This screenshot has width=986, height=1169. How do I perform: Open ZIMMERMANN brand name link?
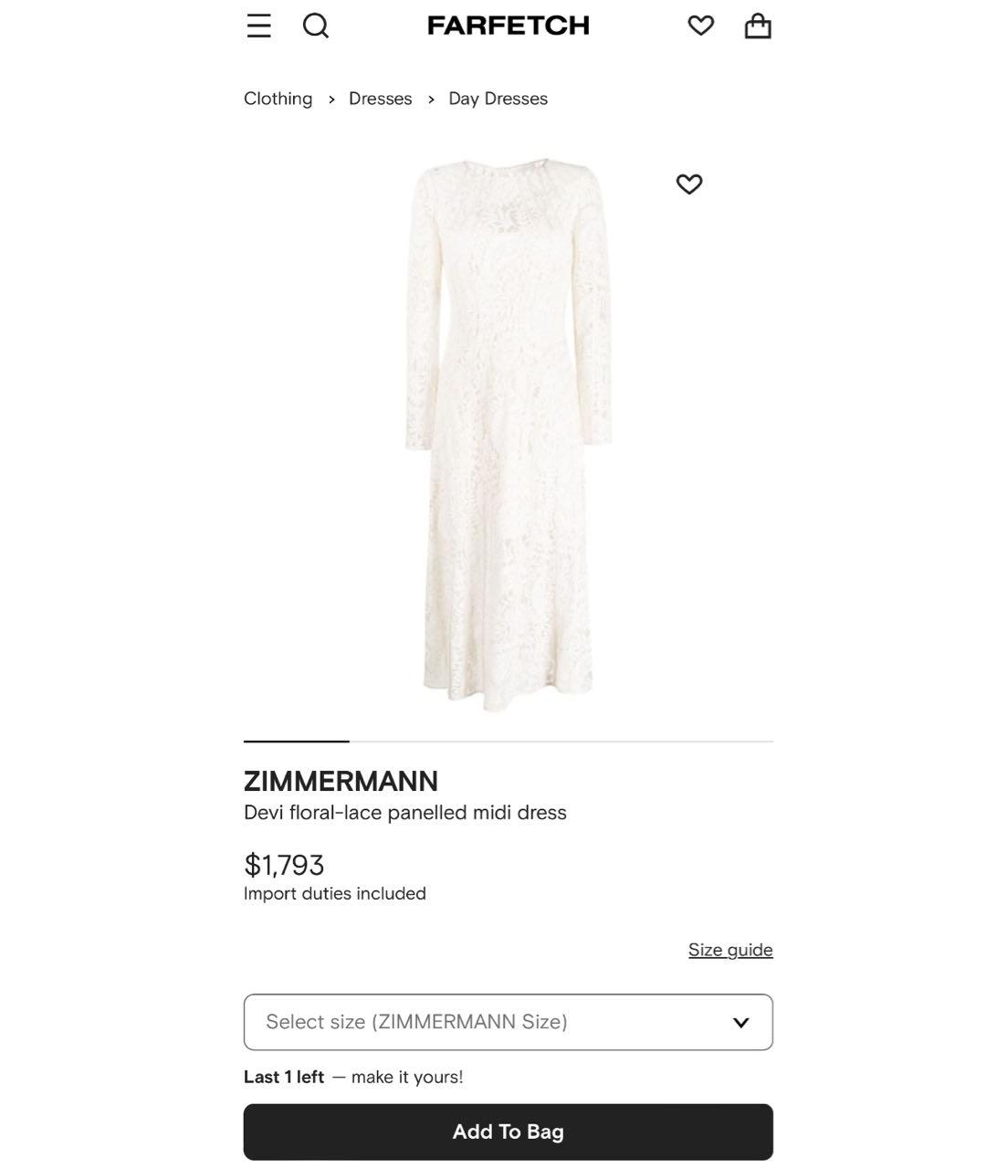tap(341, 781)
